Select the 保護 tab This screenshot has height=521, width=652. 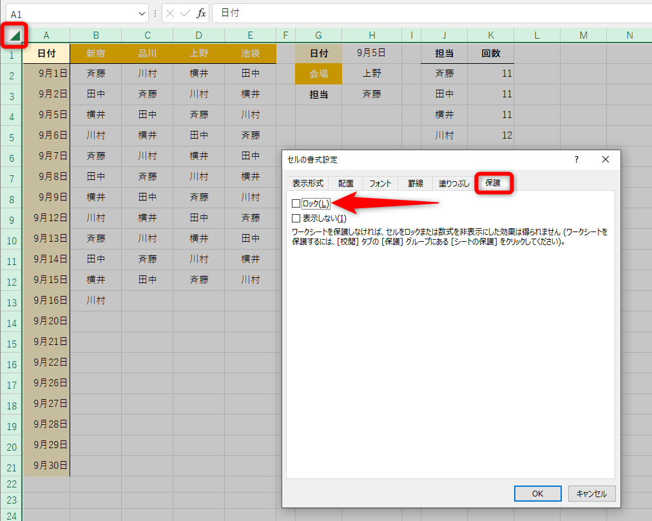coord(493,183)
